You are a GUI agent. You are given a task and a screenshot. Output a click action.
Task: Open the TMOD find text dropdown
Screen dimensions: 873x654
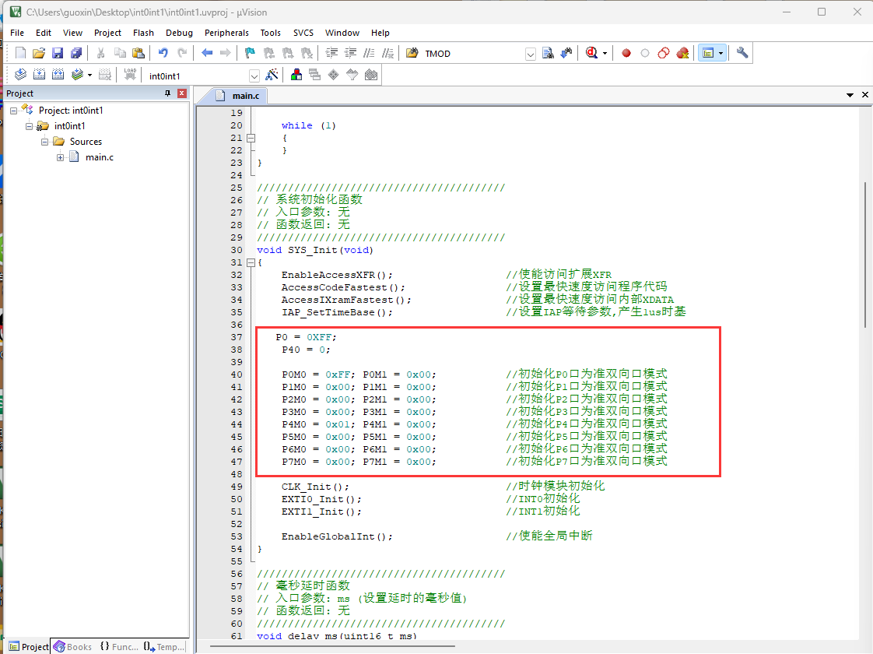[531, 54]
